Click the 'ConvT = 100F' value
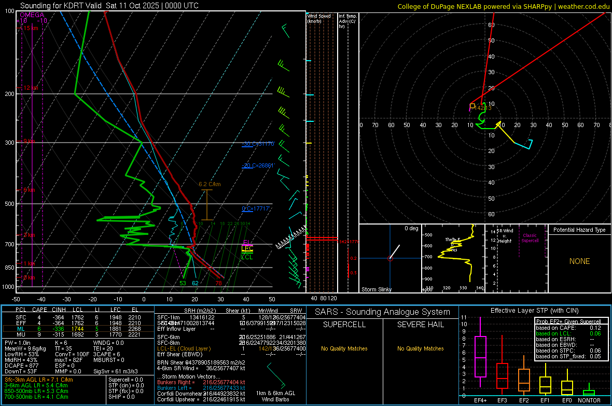Screen dimensions: 612x406 (72, 354)
